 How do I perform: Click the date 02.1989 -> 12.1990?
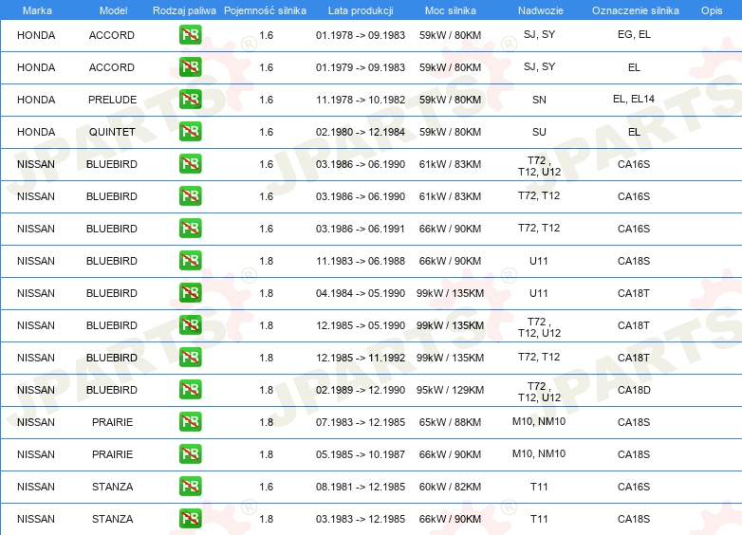361,390
